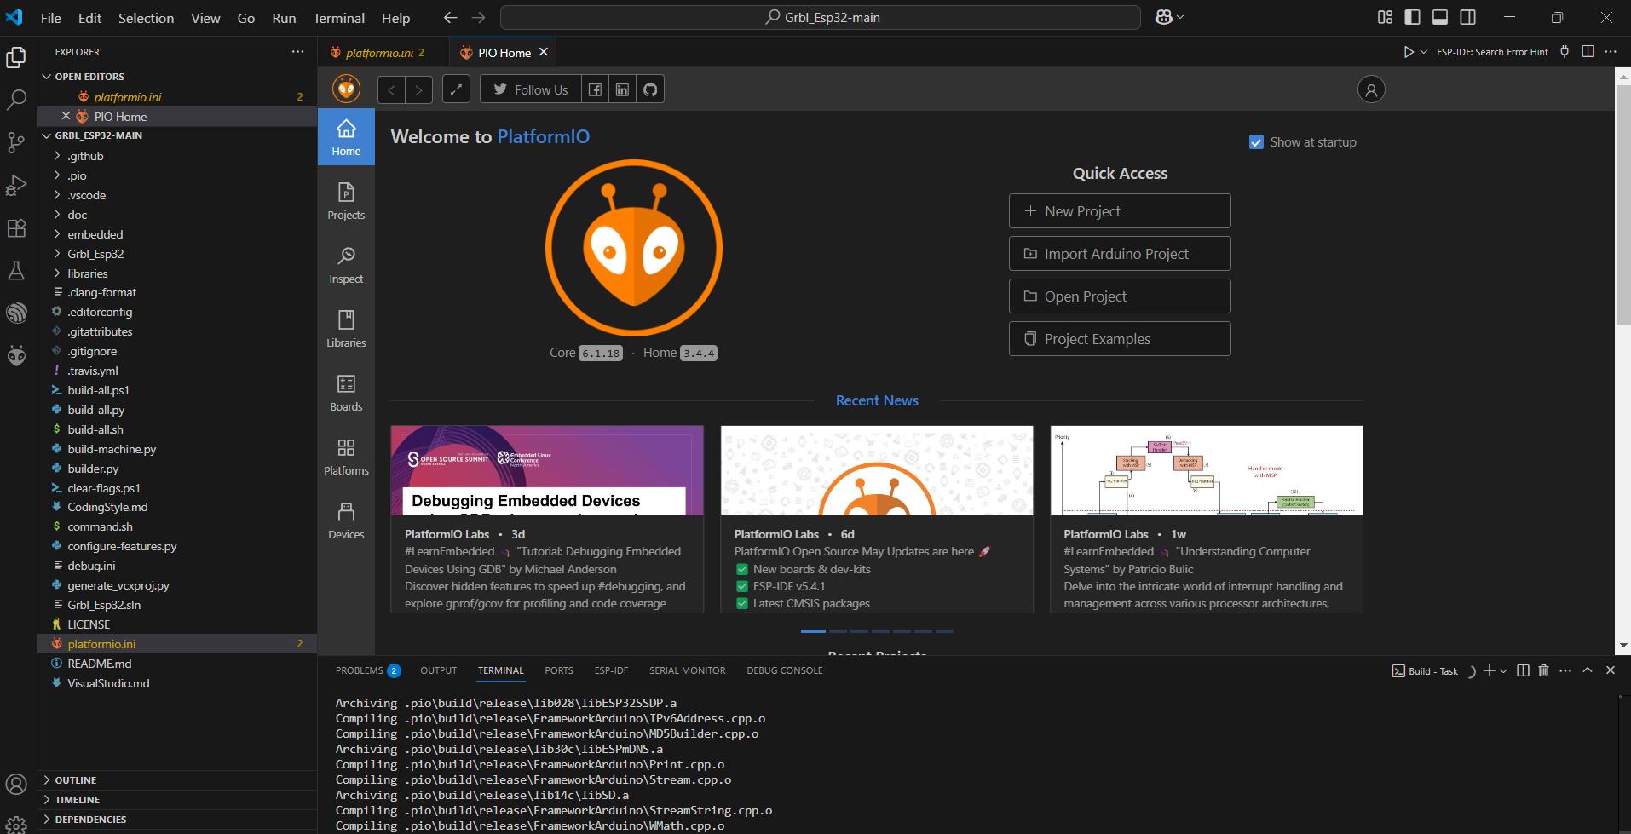Split the editor to the right
The height and width of the screenshot is (834, 1631).
click(x=1588, y=52)
